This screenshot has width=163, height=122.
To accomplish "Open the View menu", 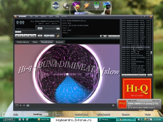I will 51,17.
